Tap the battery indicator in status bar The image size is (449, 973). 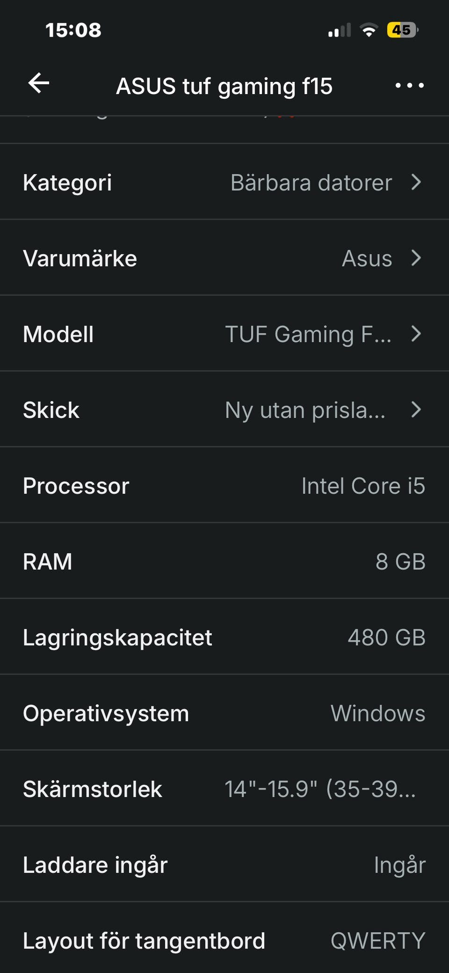(402, 30)
